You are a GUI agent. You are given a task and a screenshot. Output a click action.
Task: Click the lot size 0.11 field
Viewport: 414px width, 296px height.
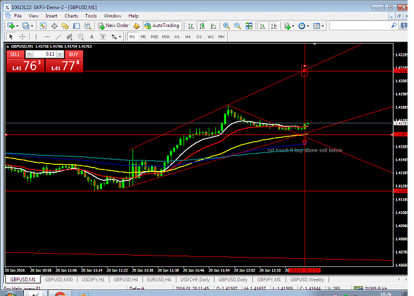point(44,54)
